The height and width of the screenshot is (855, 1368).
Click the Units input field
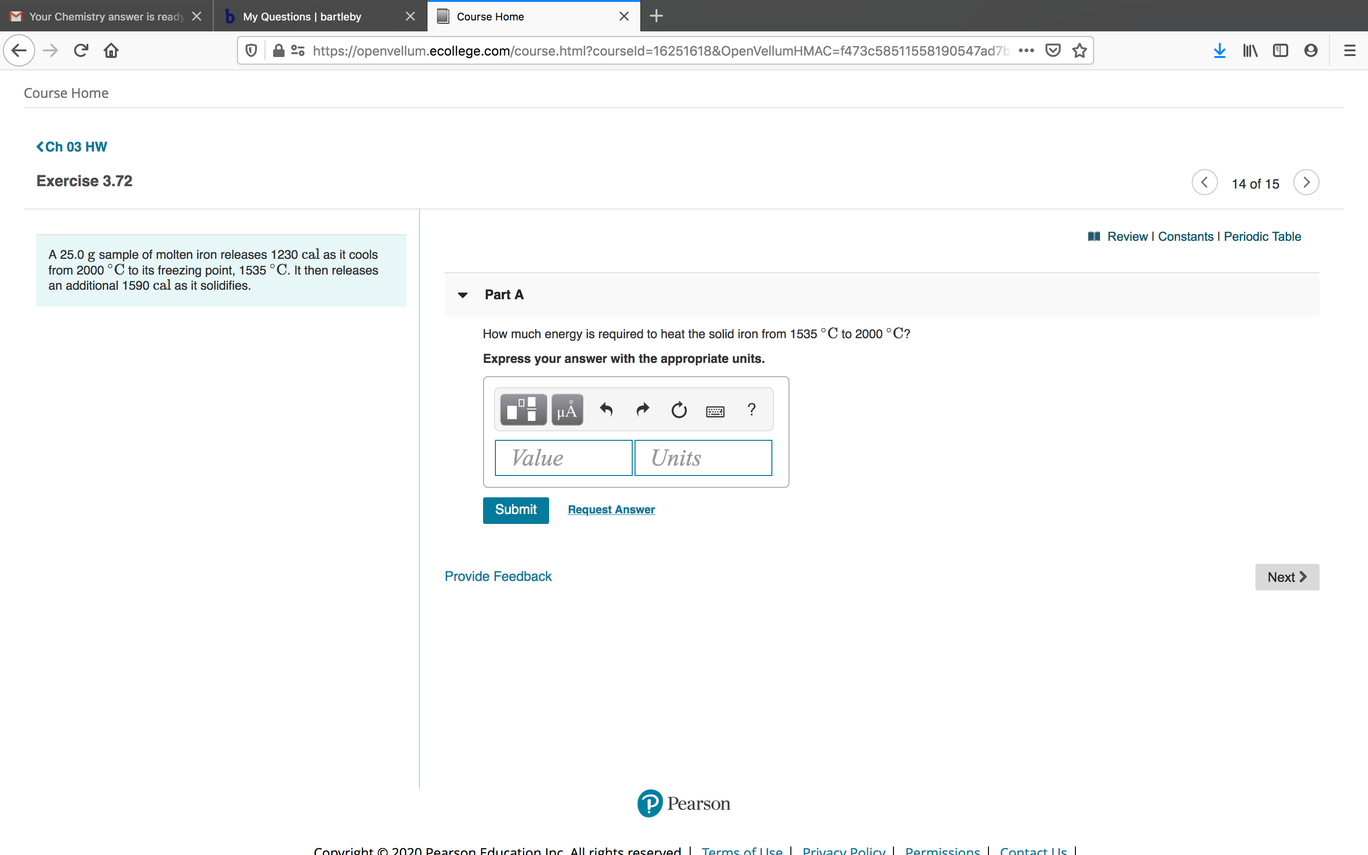pyautogui.click(x=702, y=457)
